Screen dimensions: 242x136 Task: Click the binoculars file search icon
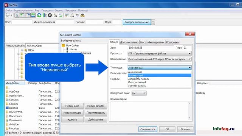(x=82, y=15)
